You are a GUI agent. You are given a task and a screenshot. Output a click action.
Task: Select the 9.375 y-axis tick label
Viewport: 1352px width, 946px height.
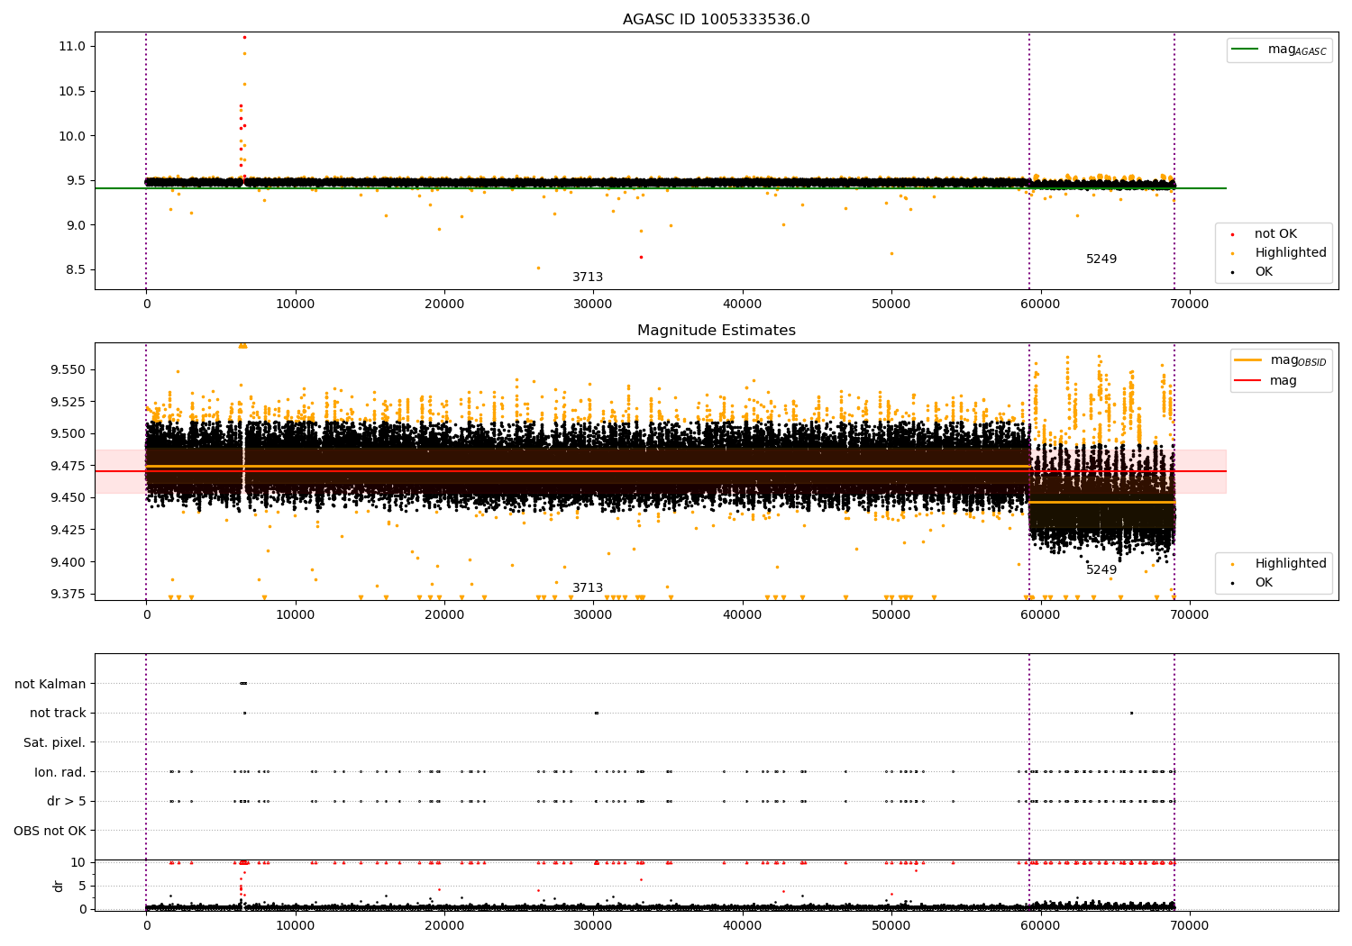pos(67,594)
